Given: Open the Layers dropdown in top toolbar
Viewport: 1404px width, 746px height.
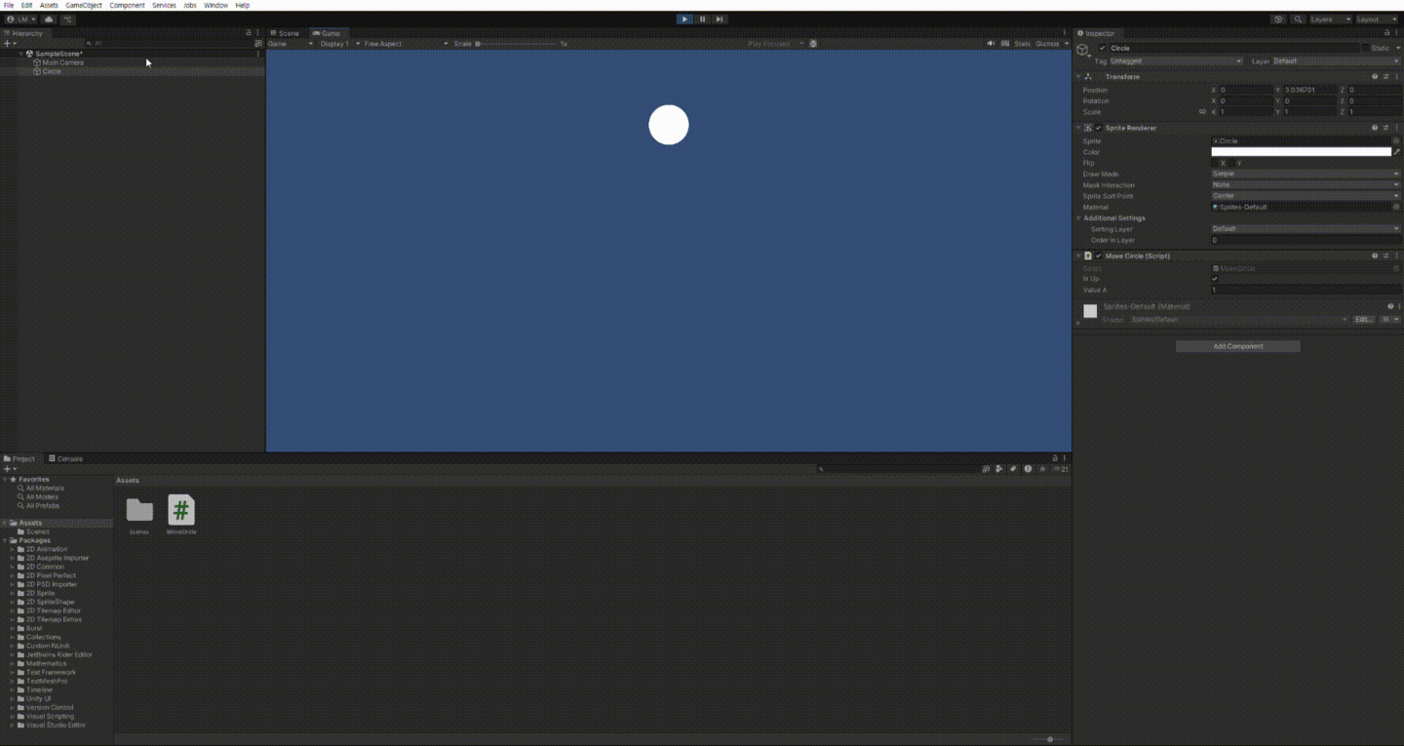Looking at the screenshot, I should point(1330,19).
